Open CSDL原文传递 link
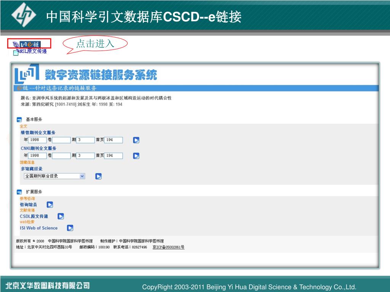This screenshot has width=390, height=292. pos(34,216)
